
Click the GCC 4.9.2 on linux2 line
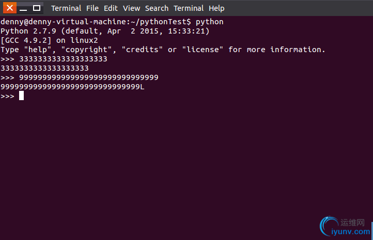pos(49,40)
